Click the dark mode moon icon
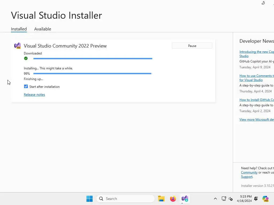The height and width of the screenshot is (205, 274). (x=263, y=3)
